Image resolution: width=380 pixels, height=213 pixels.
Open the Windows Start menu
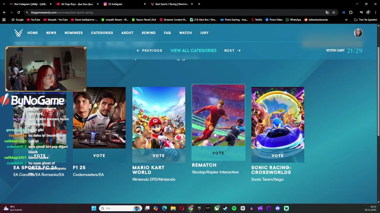tap(94, 208)
